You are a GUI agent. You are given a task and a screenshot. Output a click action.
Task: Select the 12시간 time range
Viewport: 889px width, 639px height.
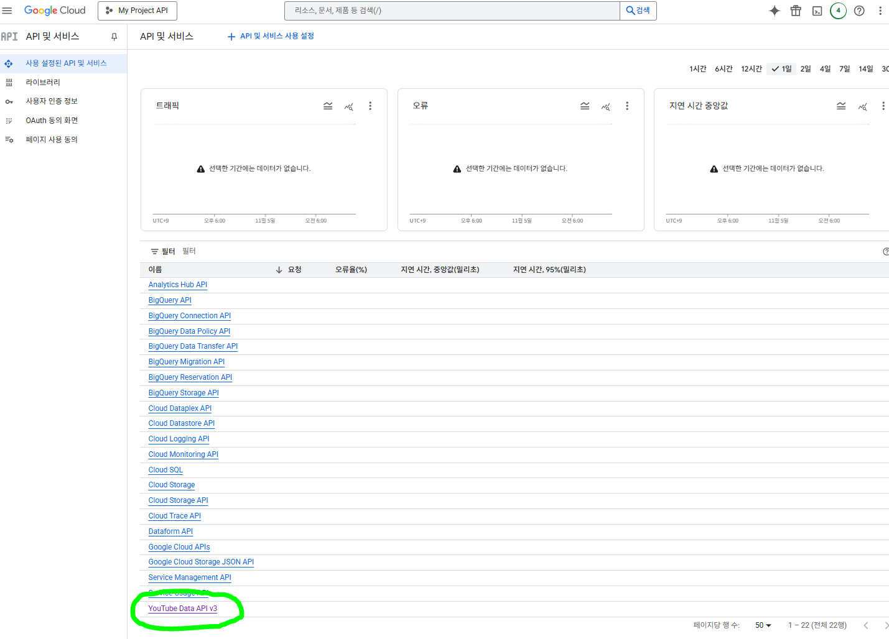point(752,69)
